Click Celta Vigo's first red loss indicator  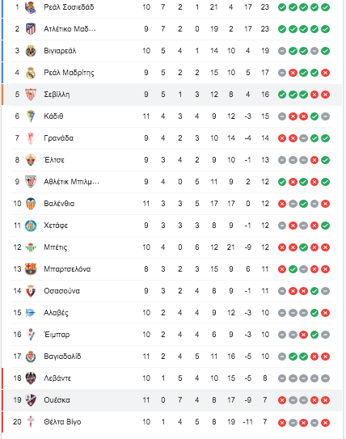[282, 423]
